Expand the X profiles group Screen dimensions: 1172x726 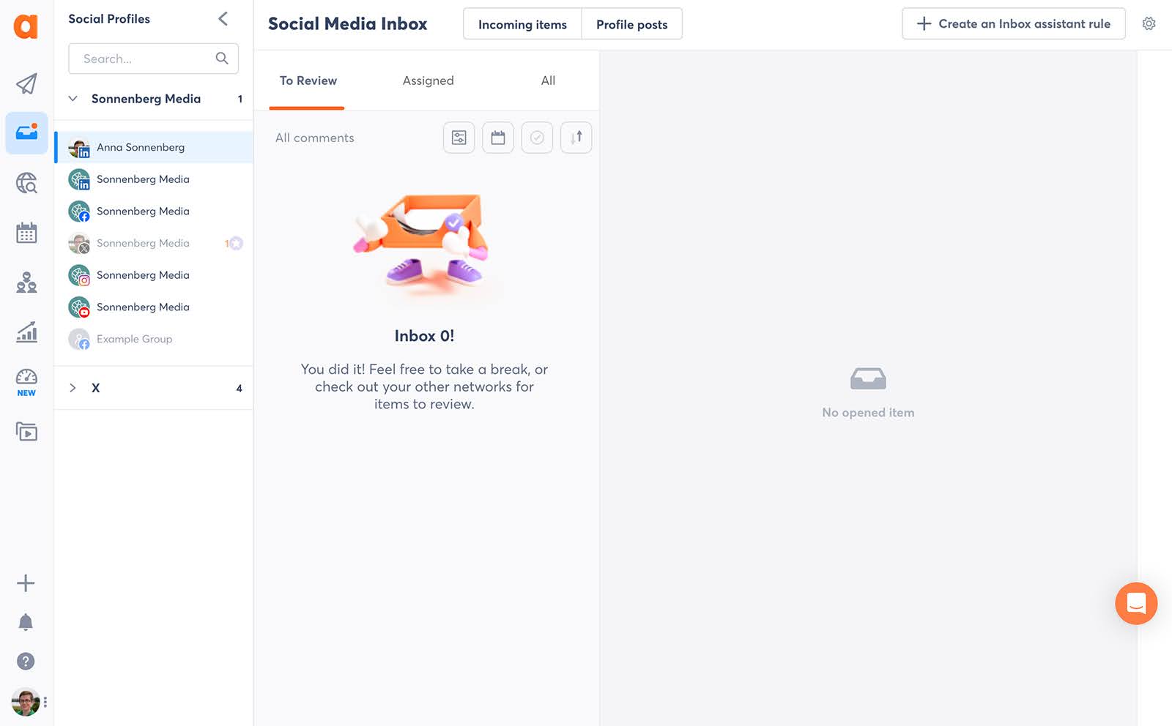[73, 388]
